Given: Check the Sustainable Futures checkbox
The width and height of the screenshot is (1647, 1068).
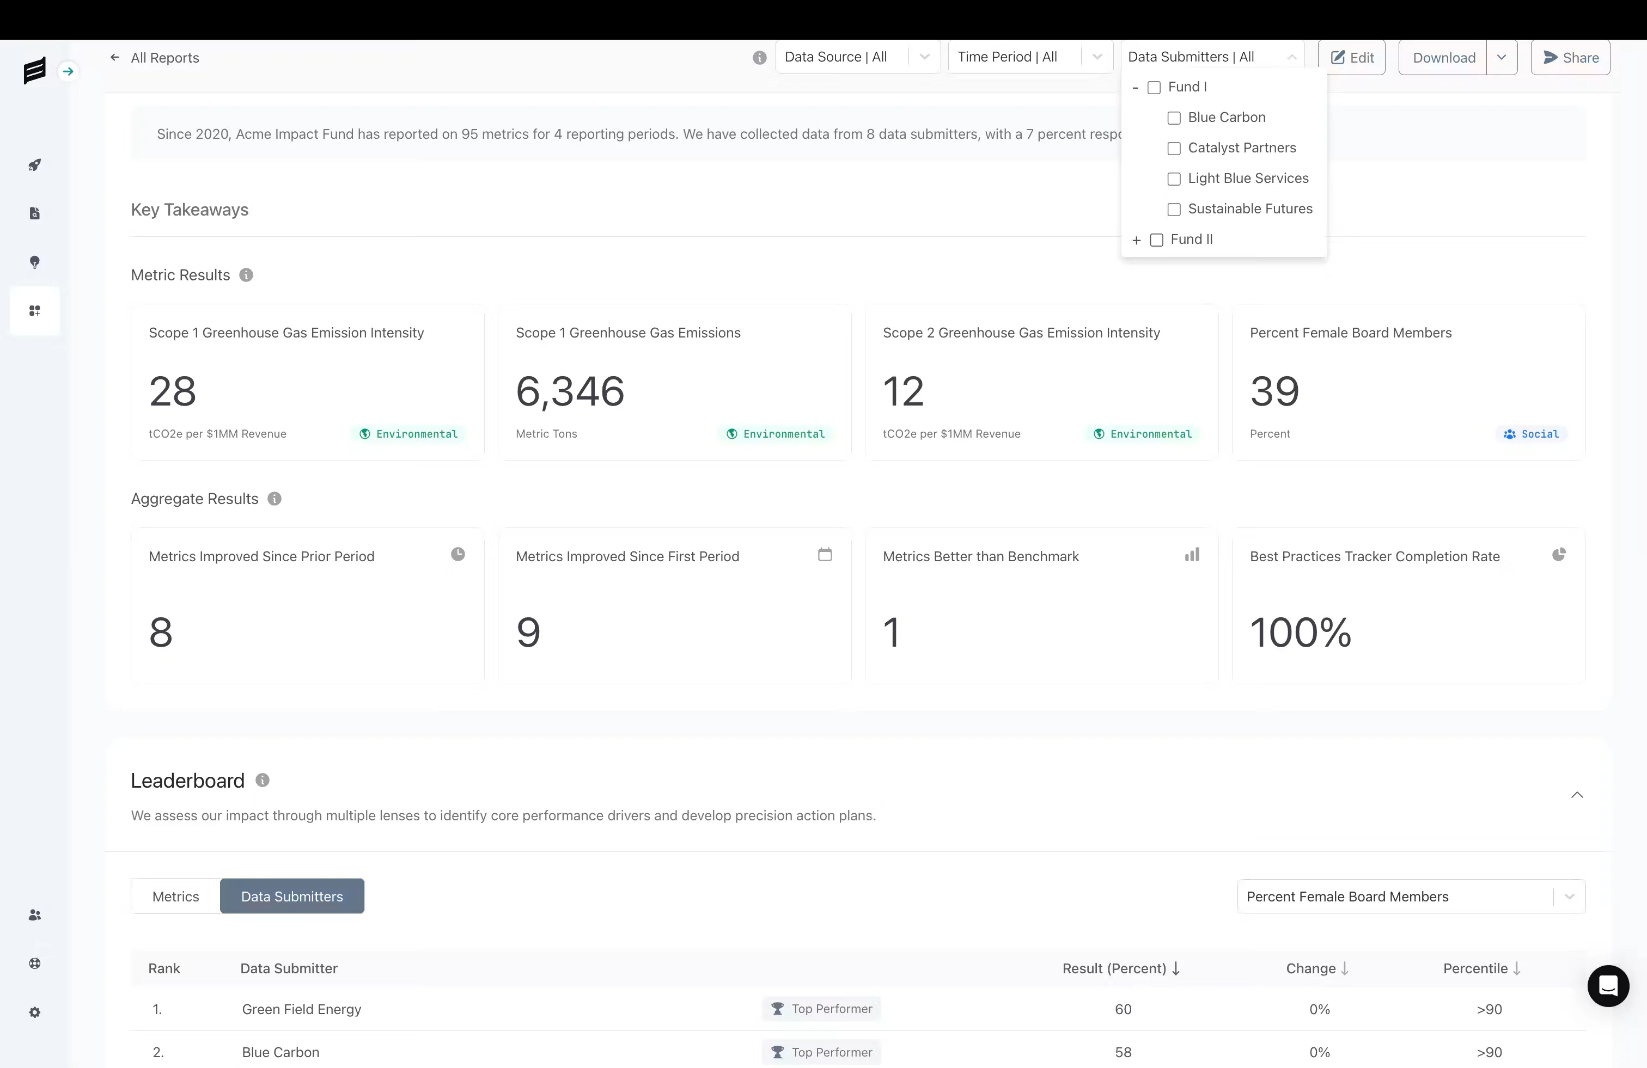Looking at the screenshot, I should pyautogui.click(x=1174, y=210).
